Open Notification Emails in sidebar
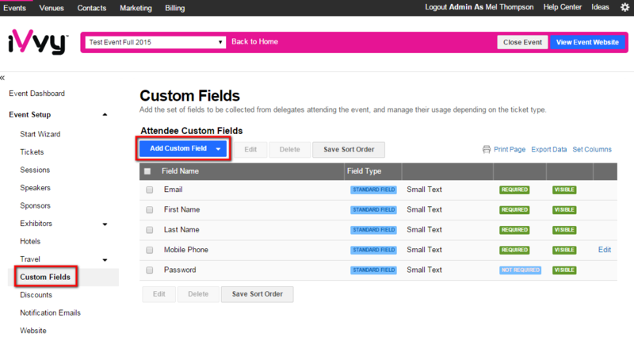This screenshot has height=341, width=634. click(x=50, y=312)
